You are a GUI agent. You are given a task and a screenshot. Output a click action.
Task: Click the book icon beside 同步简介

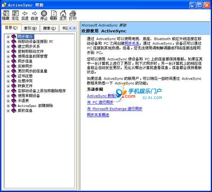(14, 36)
